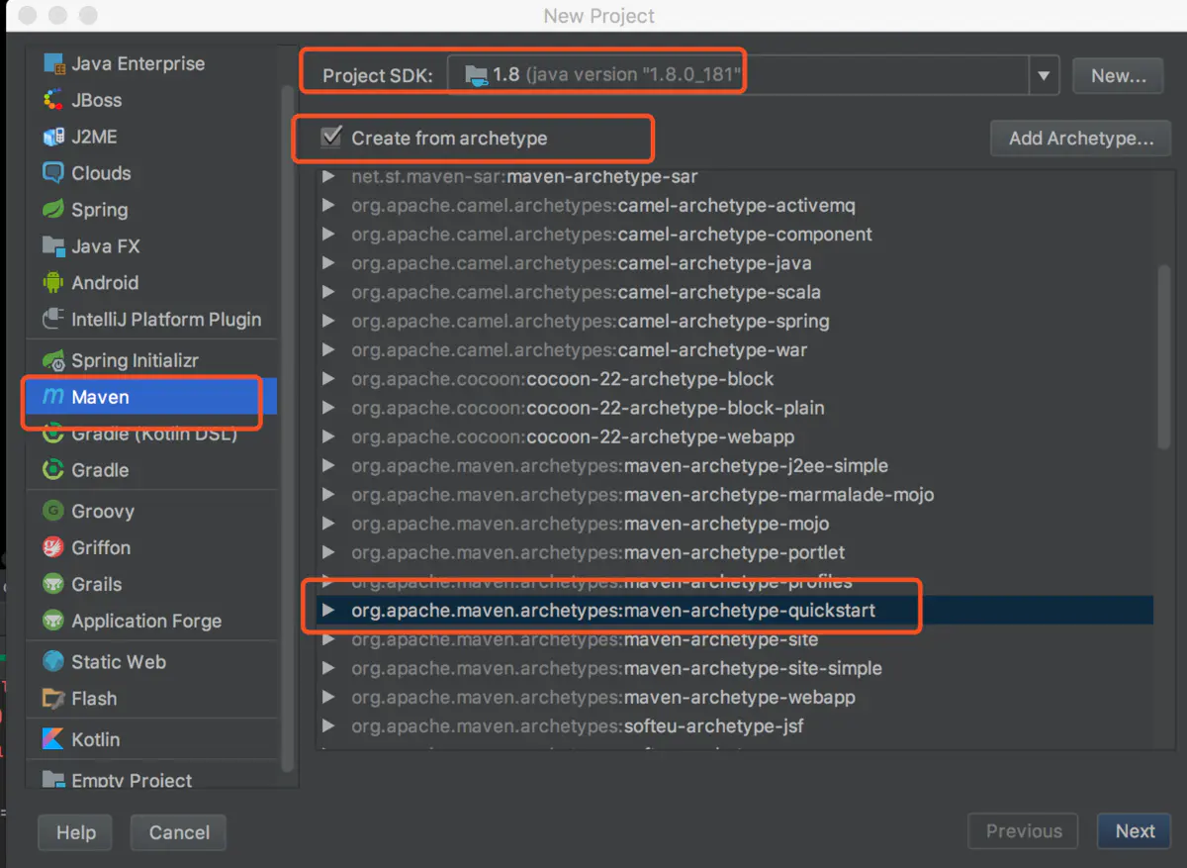Click the Previous button
This screenshot has height=868, width=1187.
pos(1024,831)
